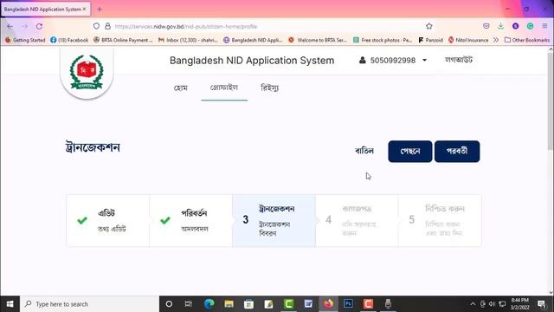Open File Explorer from taskbar

(229, 304)
